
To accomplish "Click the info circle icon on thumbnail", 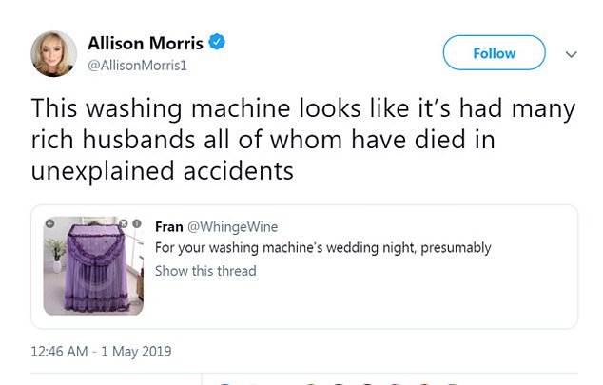I will pyautogui.click(x=137, y=223).
